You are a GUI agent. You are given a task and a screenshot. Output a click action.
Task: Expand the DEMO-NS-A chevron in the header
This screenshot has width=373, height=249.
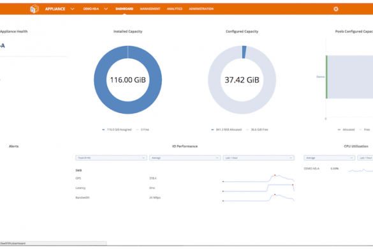tap(106, 9)
